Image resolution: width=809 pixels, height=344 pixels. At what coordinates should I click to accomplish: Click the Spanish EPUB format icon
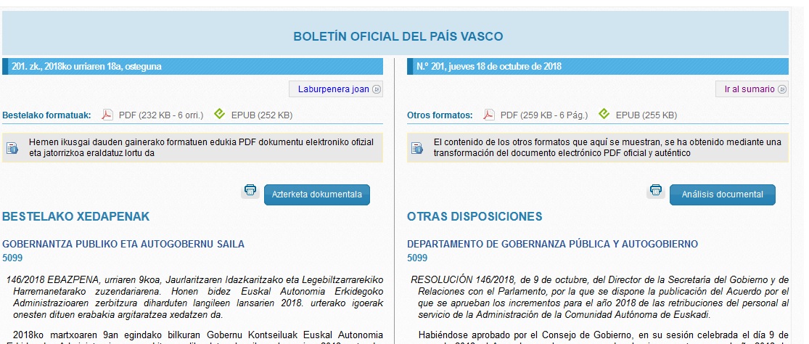click(604, 115)
